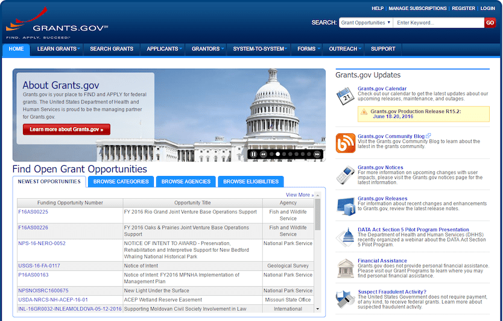The image size is (503, 321).
Task: Click the Enter Keyword search field
Action: [438, 23]
